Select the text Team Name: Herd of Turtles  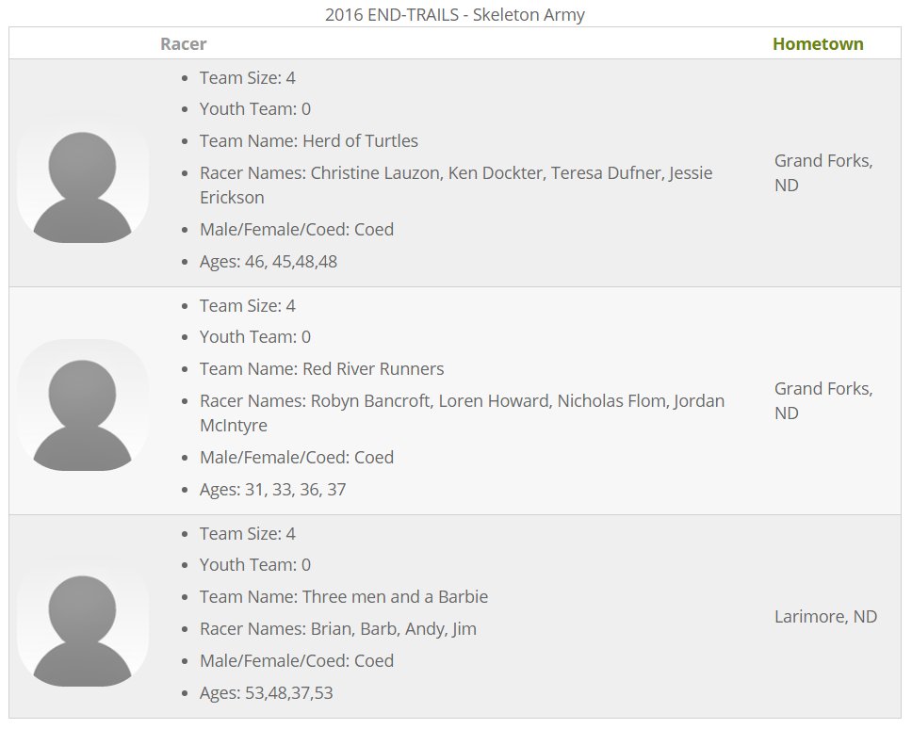click(309, 140)
